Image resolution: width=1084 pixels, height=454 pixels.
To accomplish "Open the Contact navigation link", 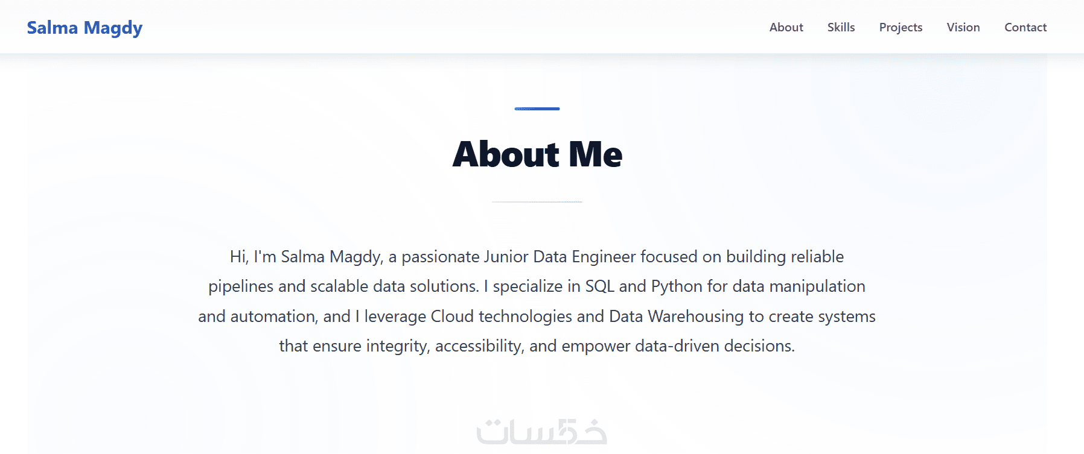I will pos(1025,27).
